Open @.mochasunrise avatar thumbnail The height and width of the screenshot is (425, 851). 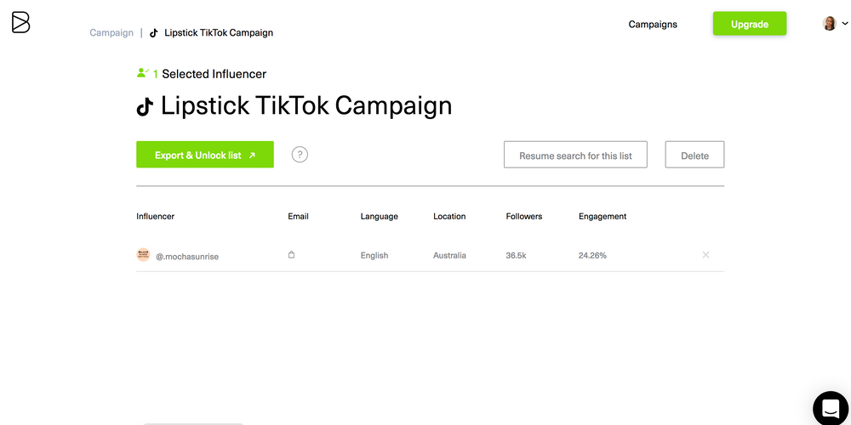tap(143, 255)
